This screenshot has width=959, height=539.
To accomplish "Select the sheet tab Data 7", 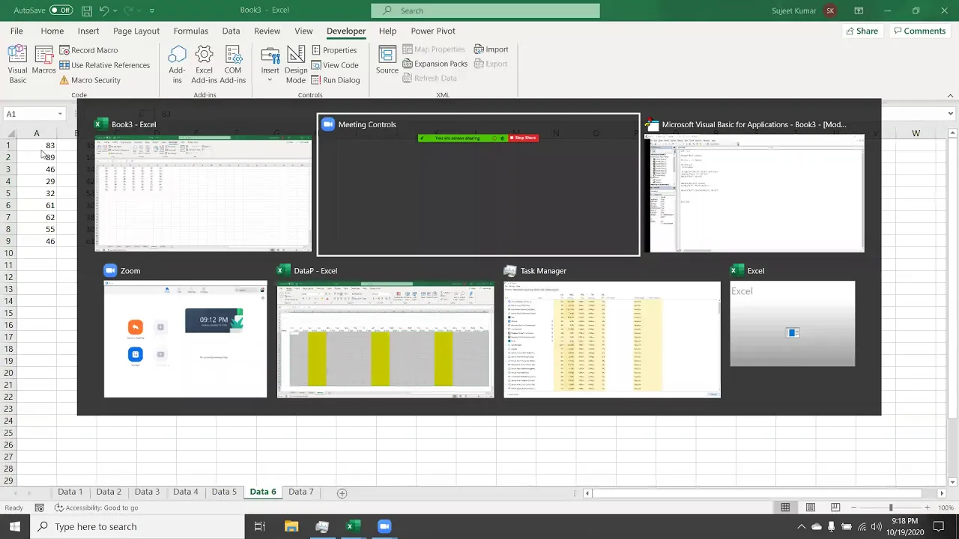I will pos(301,492).
